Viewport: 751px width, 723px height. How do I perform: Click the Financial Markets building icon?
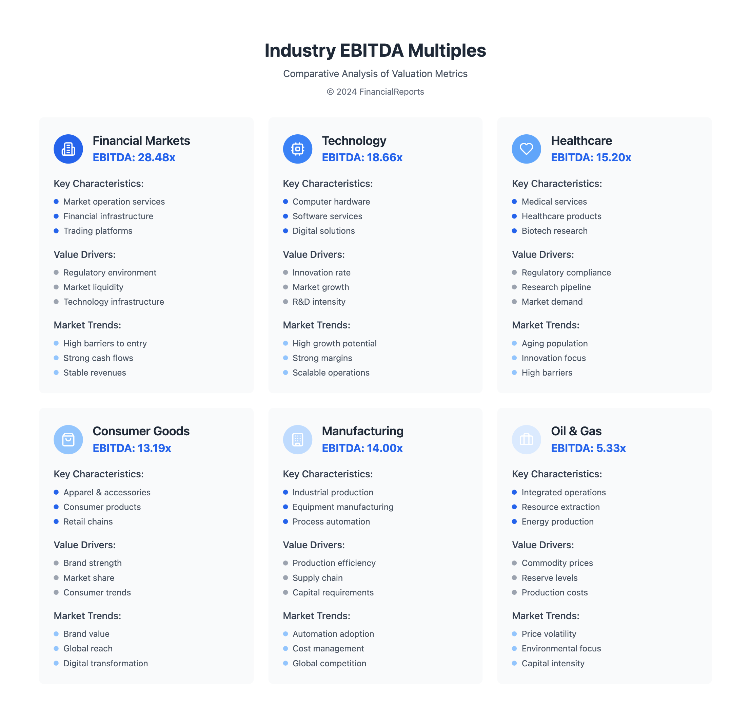tap(68, 149)
